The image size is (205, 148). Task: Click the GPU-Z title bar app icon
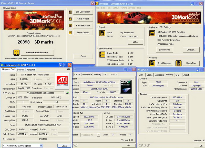pyautogui.click(x=2, y=65)
